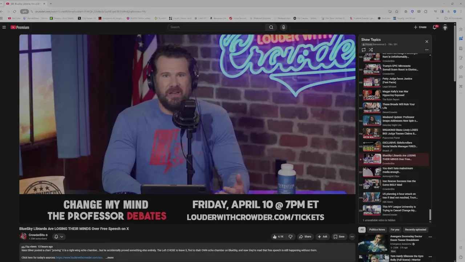This screenshot has height=262, width=465.
Task: Select the Recently uploaded filter chip
Action: coord(416,230)
